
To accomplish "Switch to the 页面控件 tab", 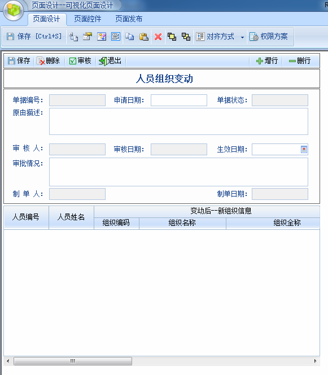I will (88, 19).
